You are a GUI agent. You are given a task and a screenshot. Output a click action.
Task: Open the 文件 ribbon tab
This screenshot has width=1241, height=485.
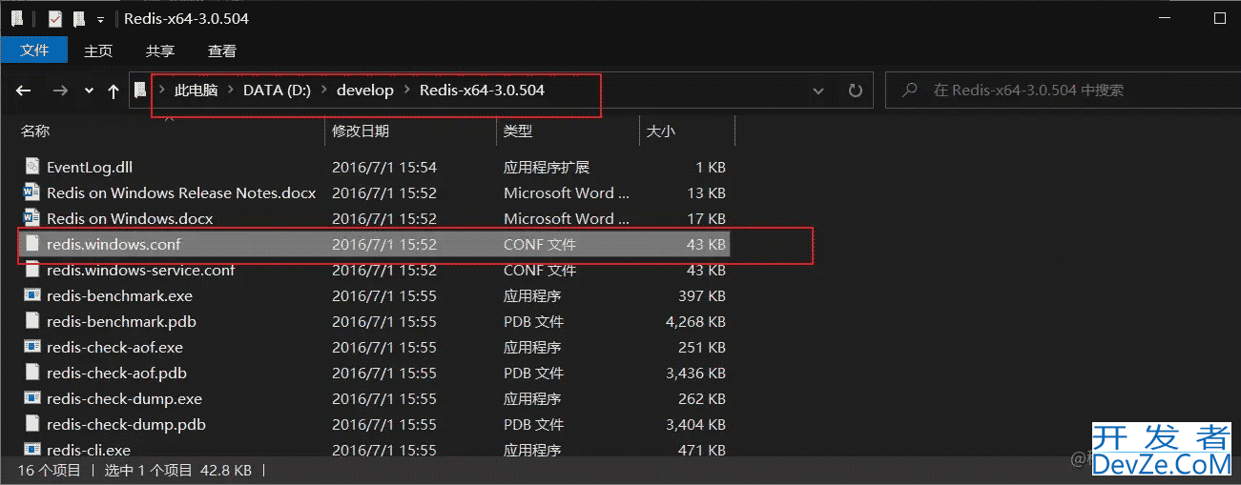tap(34, 51)
